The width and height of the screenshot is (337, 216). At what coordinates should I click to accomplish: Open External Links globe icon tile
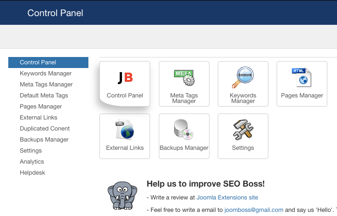pyautogui.click(x=125, y=136)
